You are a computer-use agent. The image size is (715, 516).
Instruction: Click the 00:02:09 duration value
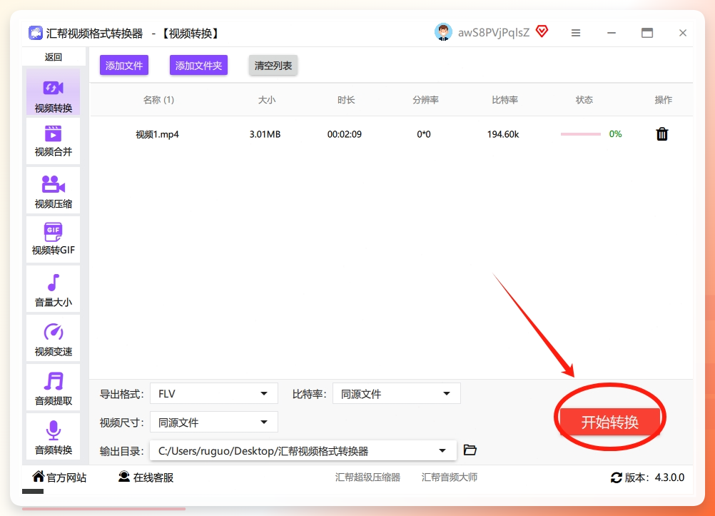tap(344, 134)
